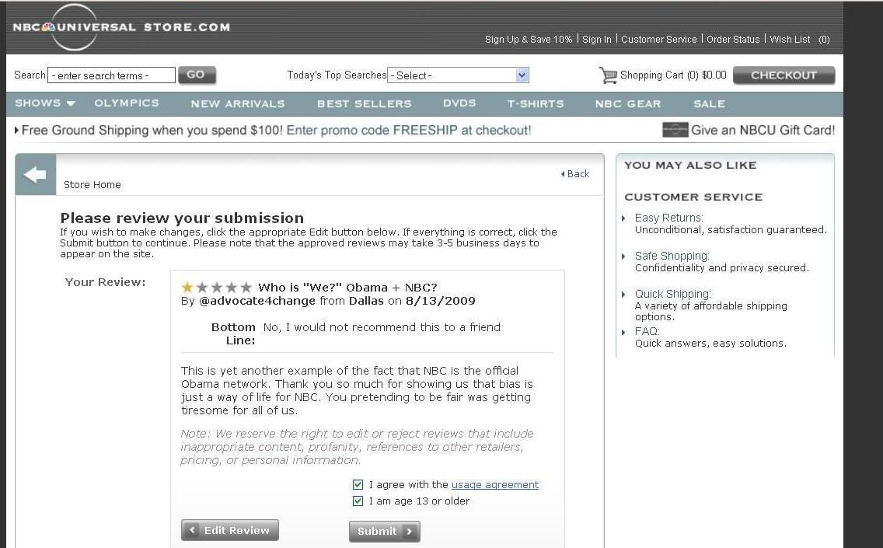883x548 pixels.
Task: Click the first star rating icon
Action: coord(187,288)
